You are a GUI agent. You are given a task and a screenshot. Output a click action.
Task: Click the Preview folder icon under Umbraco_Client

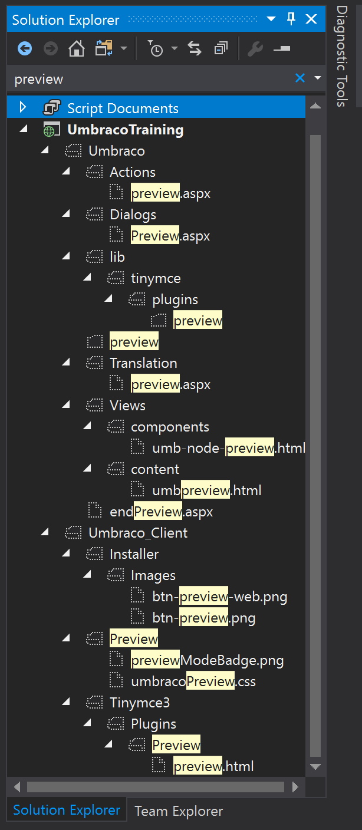[x=95, y=639]
